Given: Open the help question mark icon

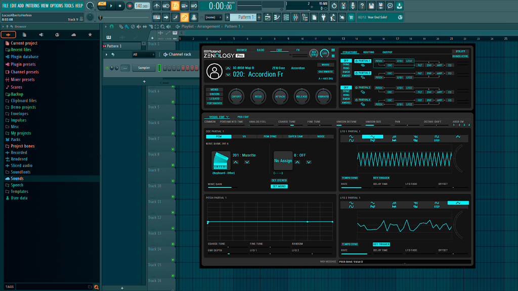Looking at the screenshot, I should point(362,6).
